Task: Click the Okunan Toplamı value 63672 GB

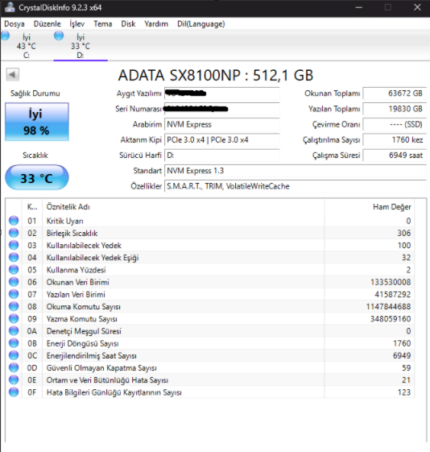Action: pos(395,93)
